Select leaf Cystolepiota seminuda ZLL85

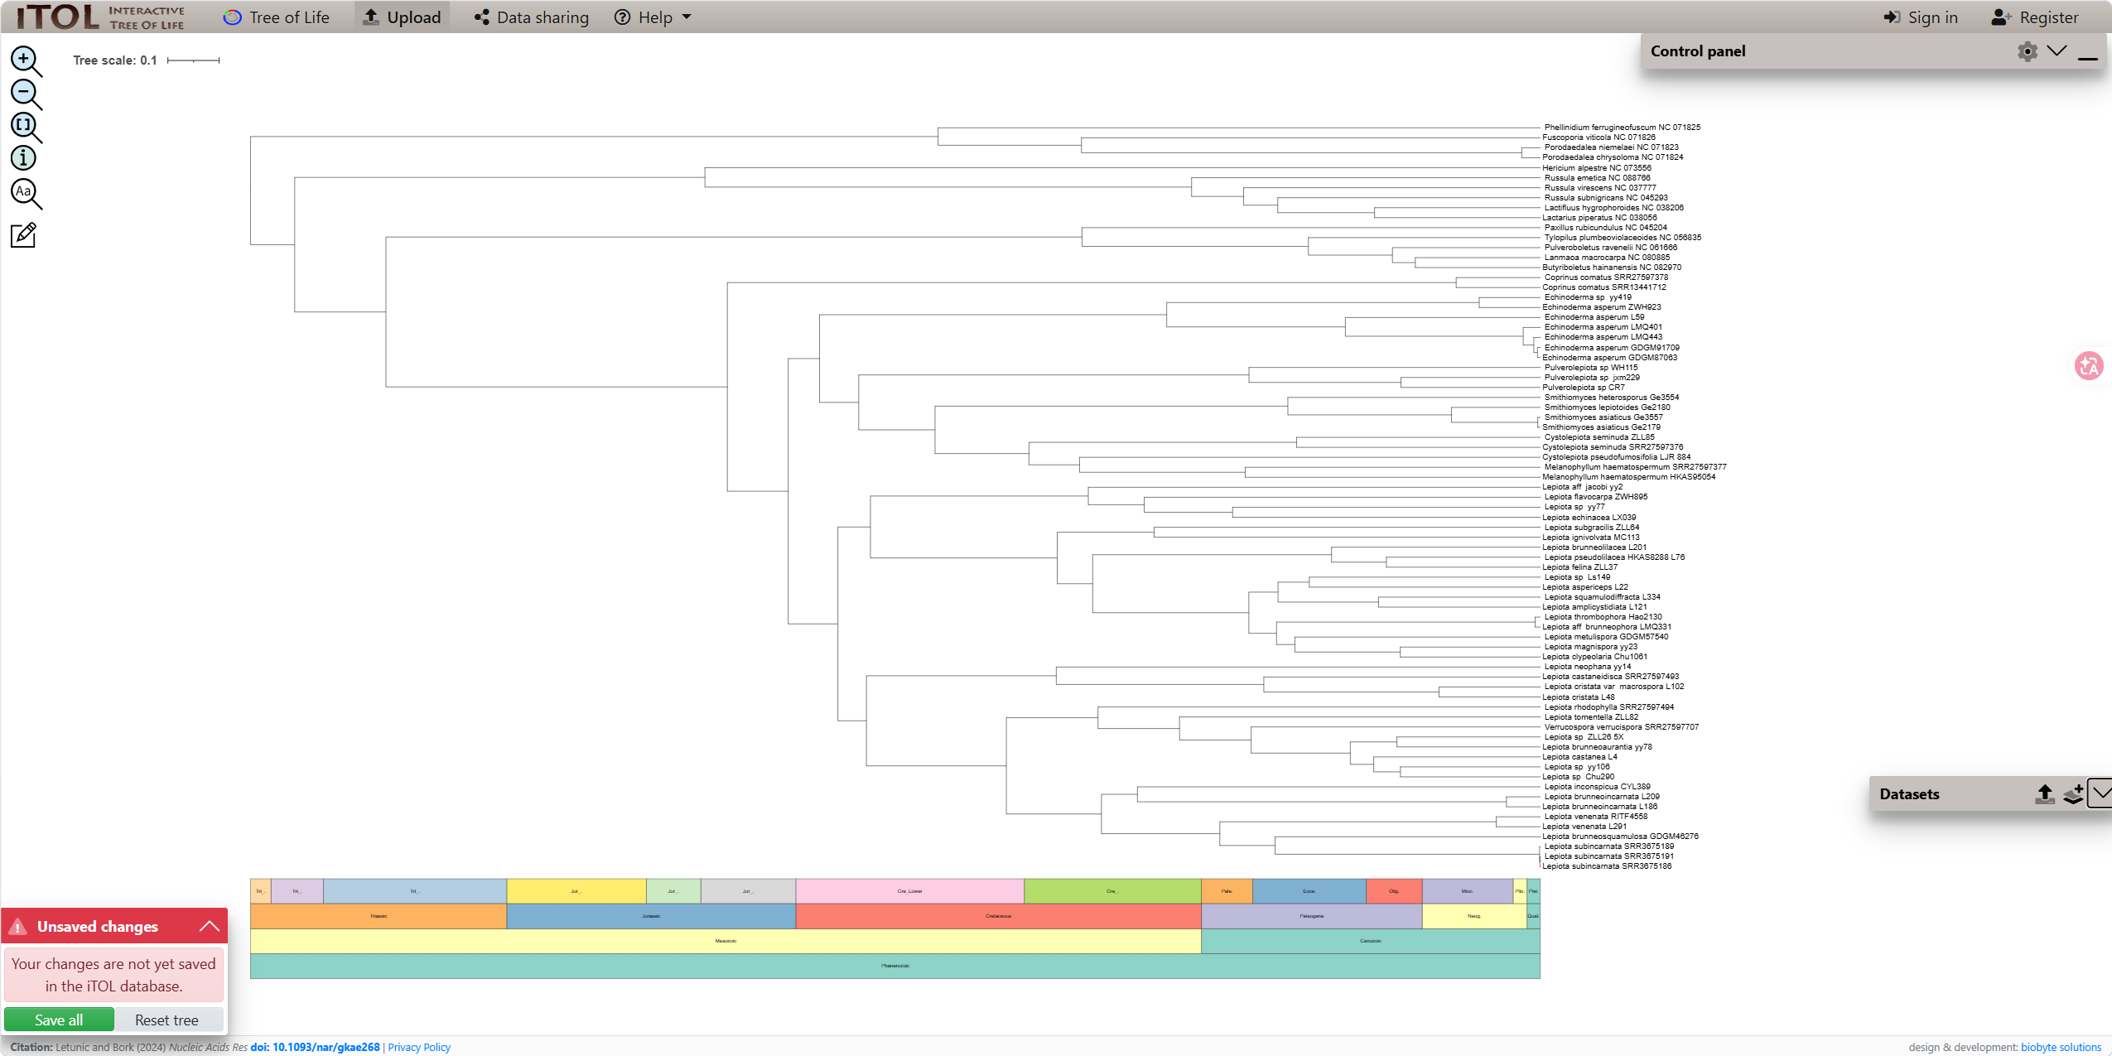1598,437
